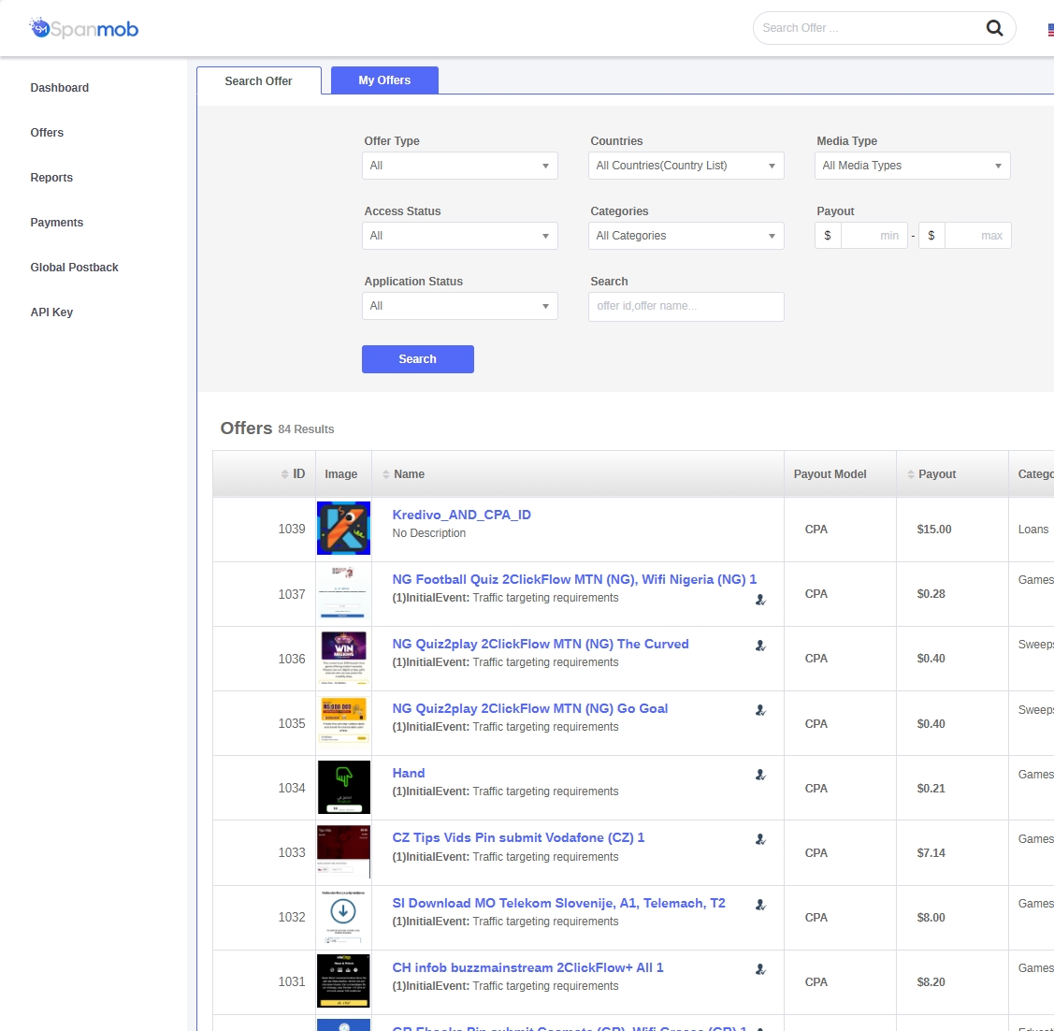Open the dark red thumbnail for offer 1033
This screenshot has height=1031, width=1054.
(343, 851)
